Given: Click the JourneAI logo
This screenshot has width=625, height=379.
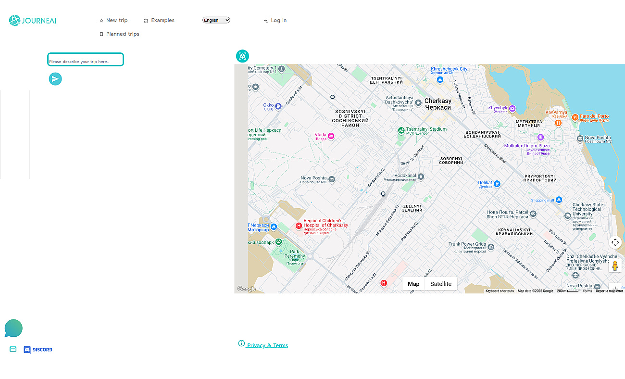Looking at the screenshot, I should (33, 20).
